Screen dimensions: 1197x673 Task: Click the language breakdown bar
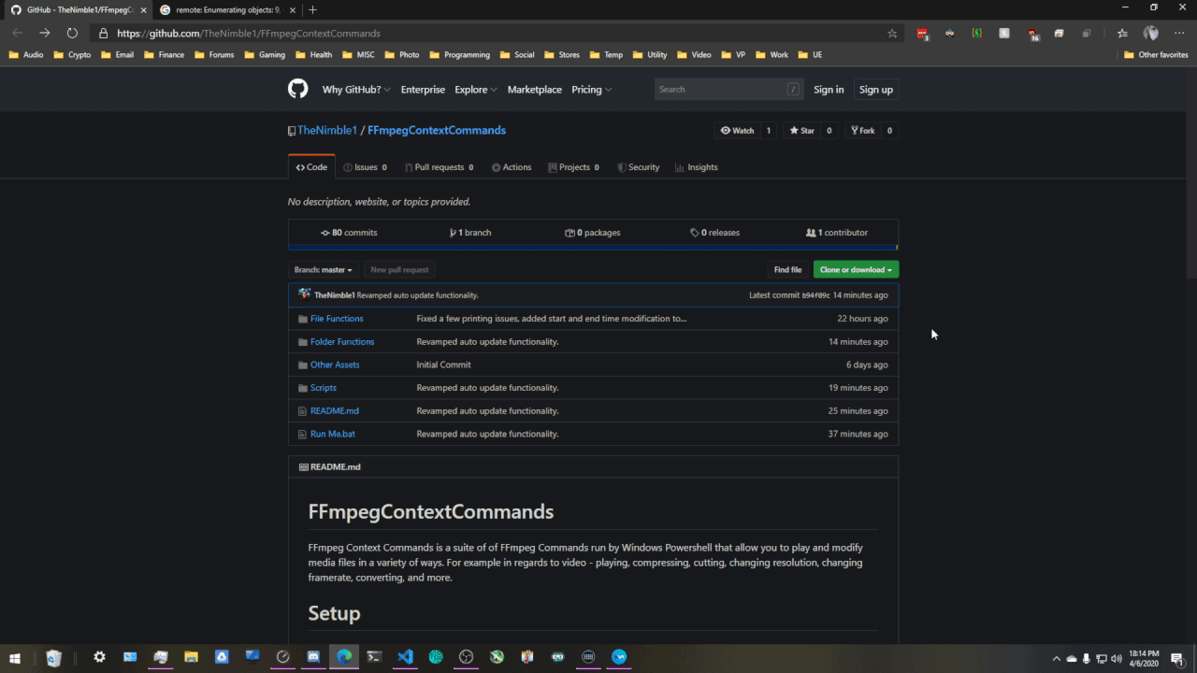(x=593, y=248)
